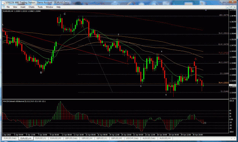Click the red arrow marker above the last peak
The width and height of the screenshot is (238, 142).
(195, 59)
